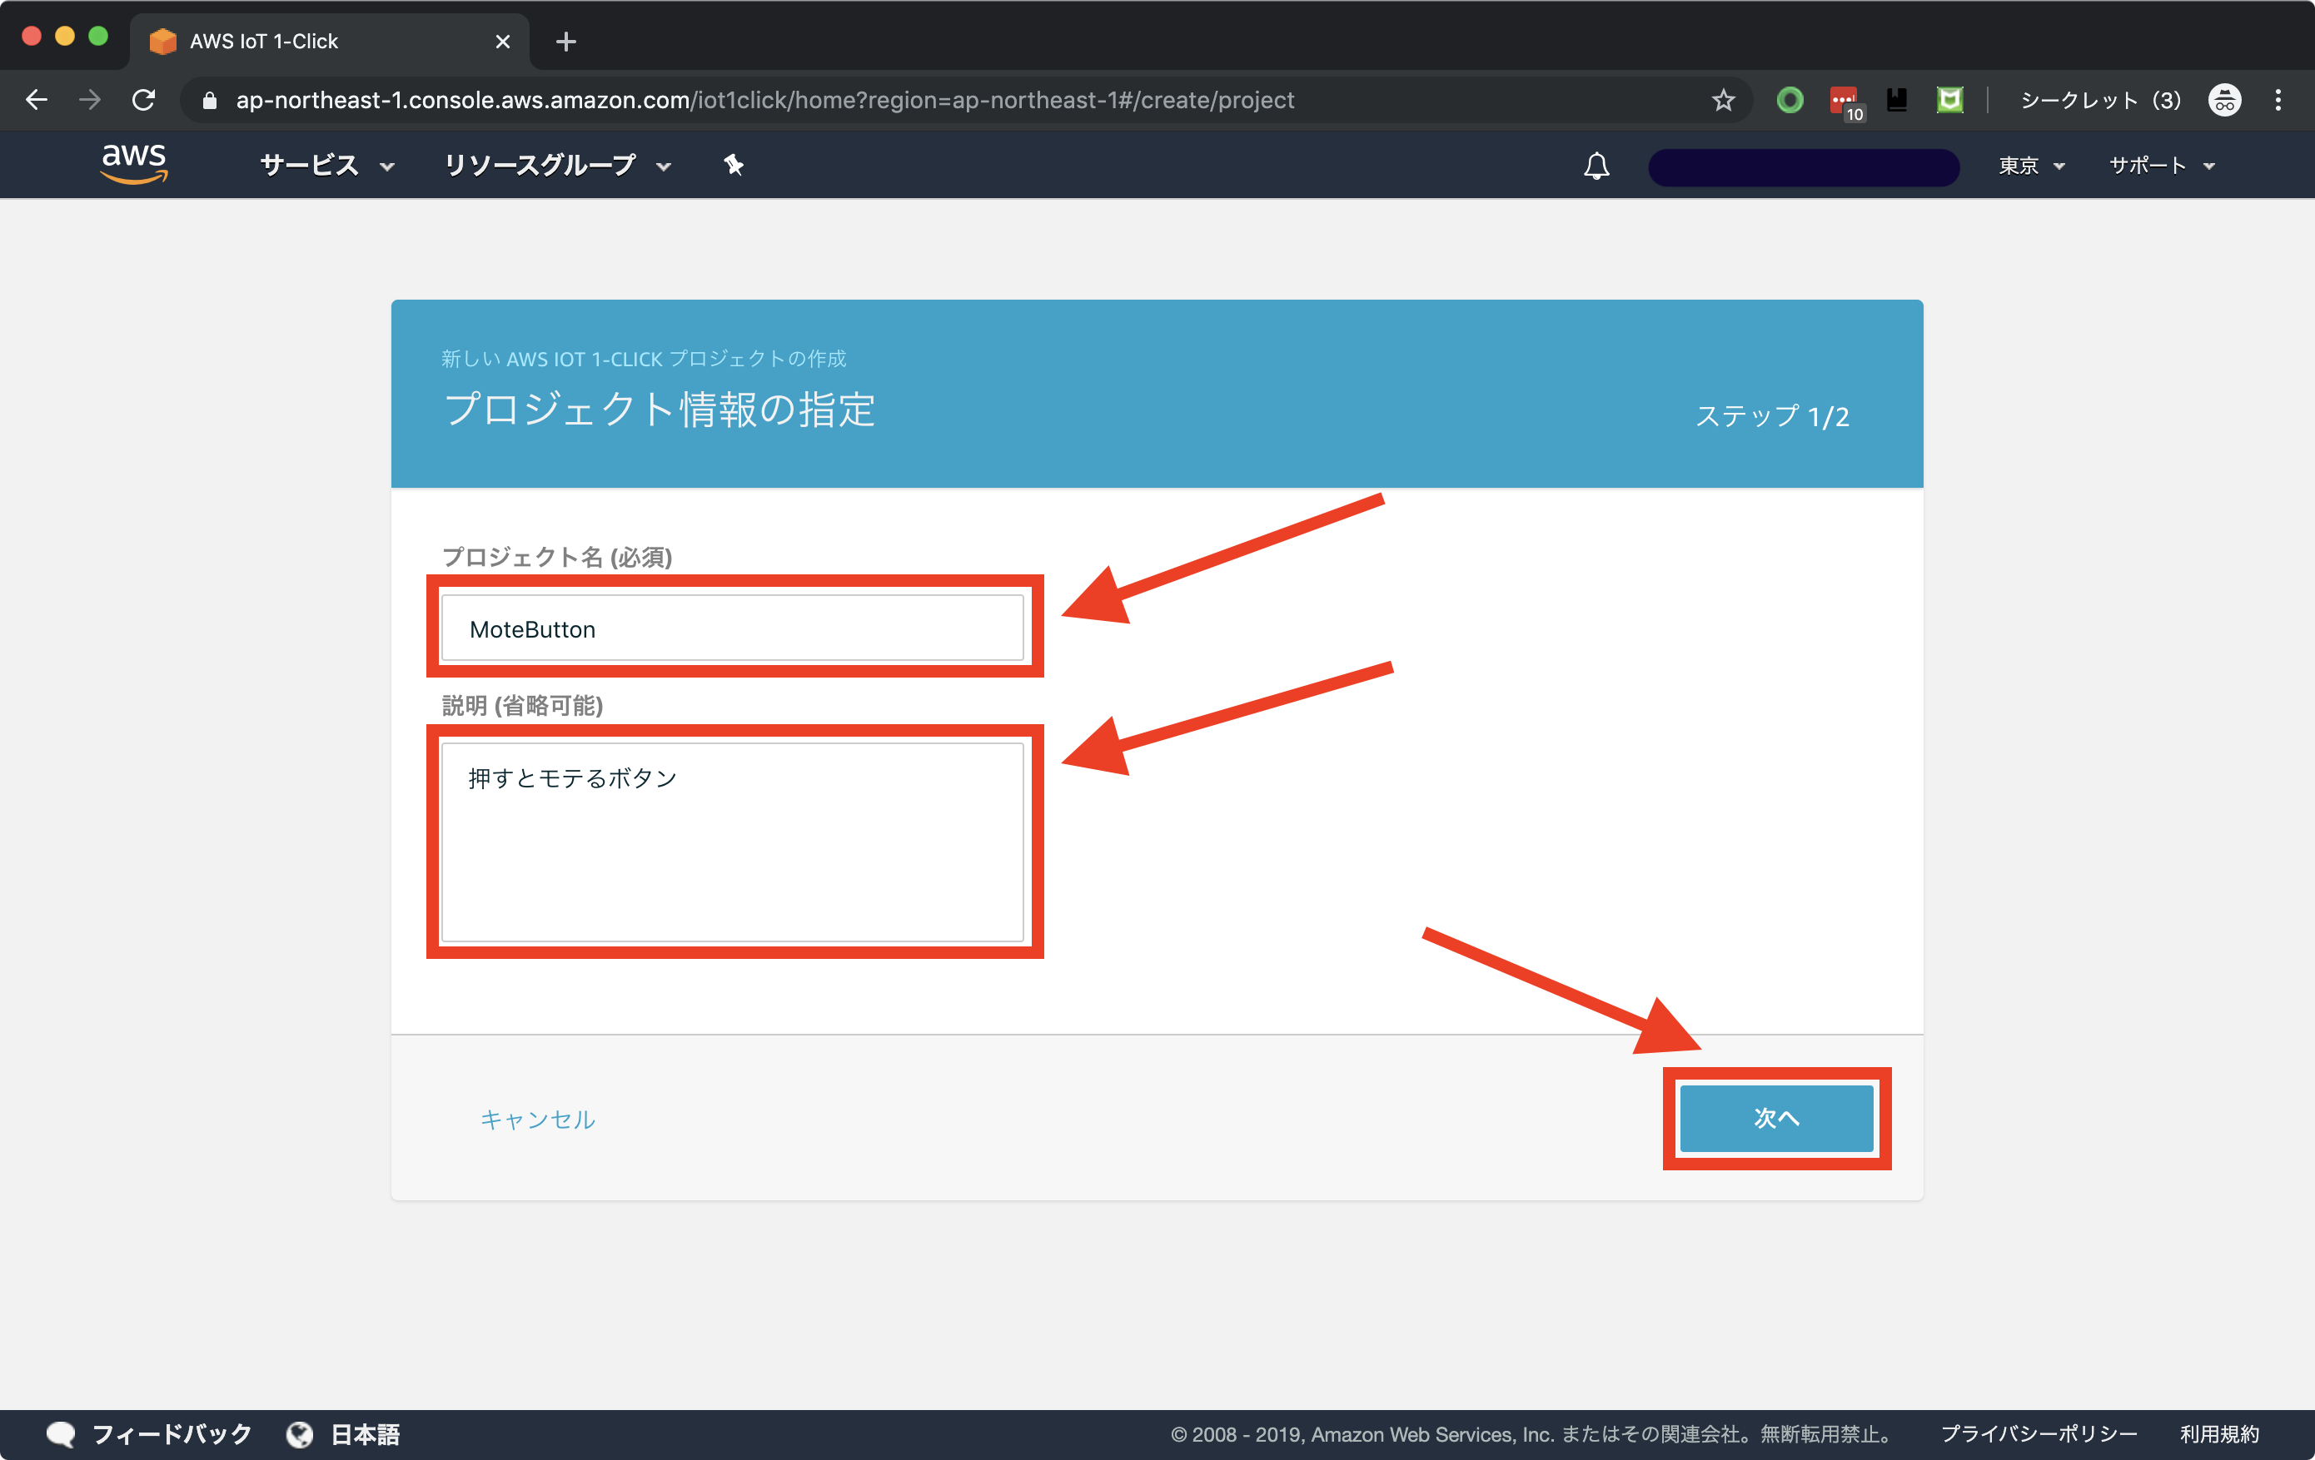
Task: Click the キャンセル cancel link
Action: coord(537,1120)
